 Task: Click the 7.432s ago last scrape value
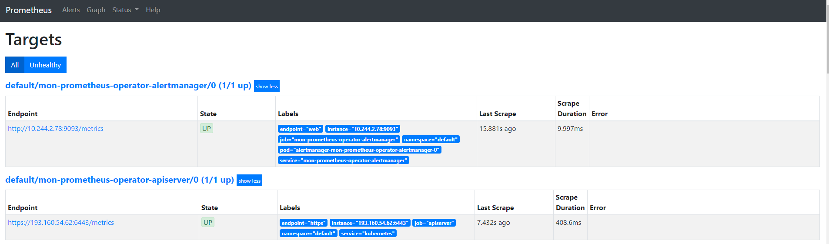[x=494, y=223]
